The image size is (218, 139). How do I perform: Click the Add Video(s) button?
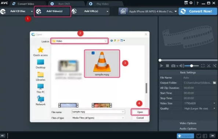coord(52,11)
